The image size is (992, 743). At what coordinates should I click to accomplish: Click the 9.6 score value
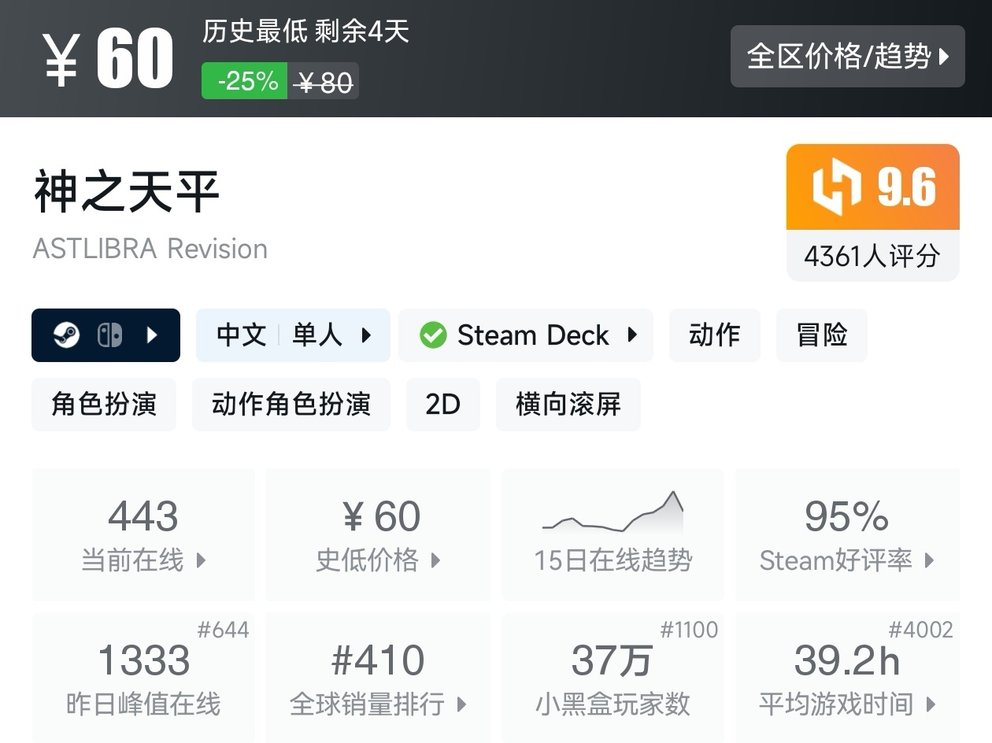[907, 187]
